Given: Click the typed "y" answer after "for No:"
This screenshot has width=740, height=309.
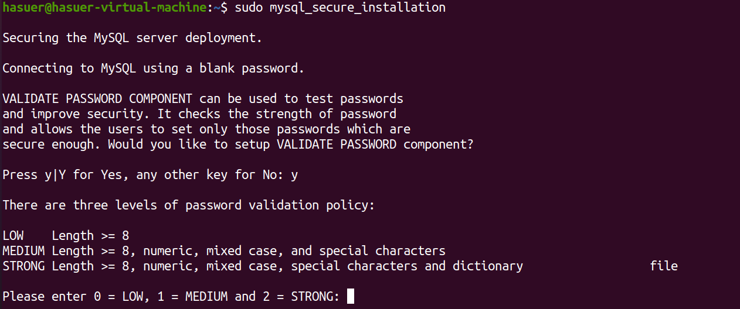Looking at the screenshot, I should click(294, 175).
